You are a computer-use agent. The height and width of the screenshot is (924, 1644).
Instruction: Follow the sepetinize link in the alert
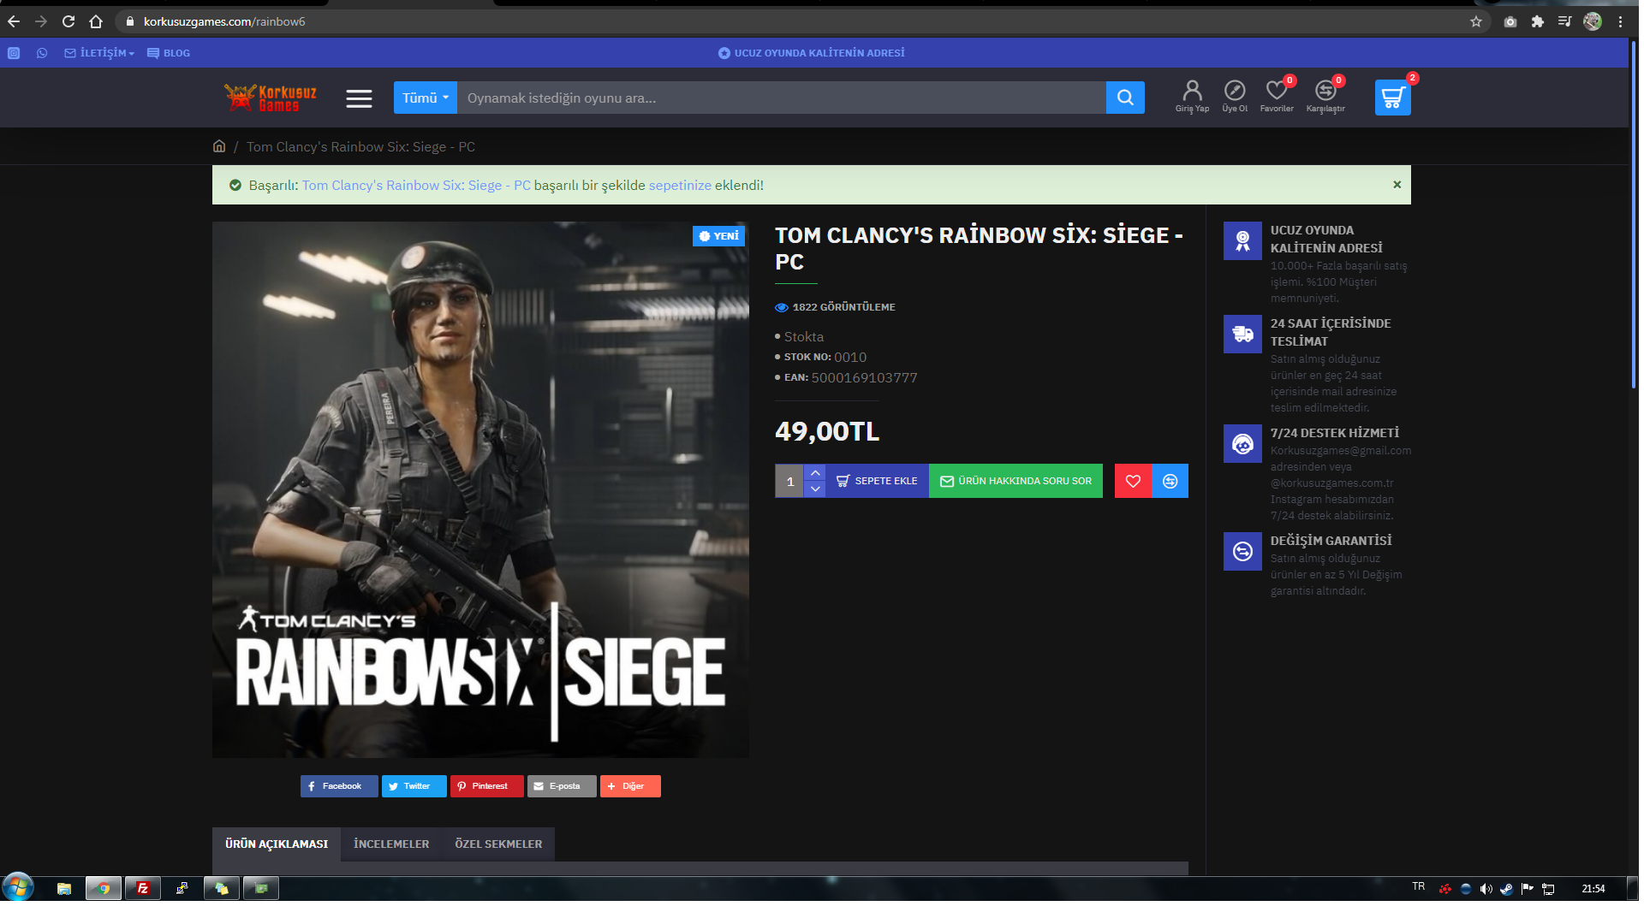tap(680, 186)
